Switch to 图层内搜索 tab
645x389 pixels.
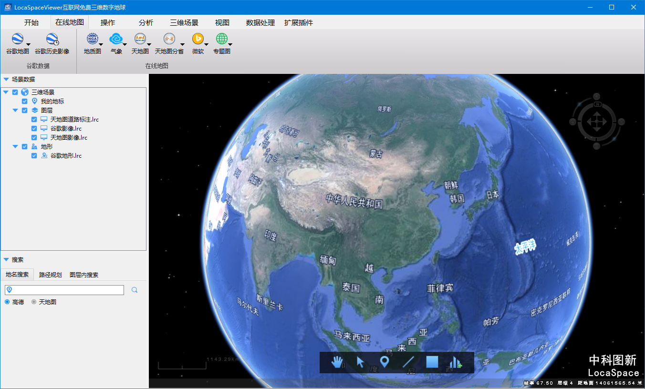[84, 275]
